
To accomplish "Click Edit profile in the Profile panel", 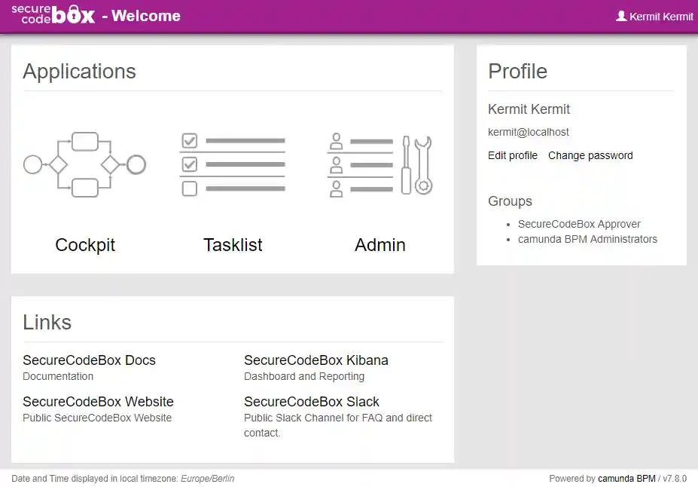I will coord(512,155).
